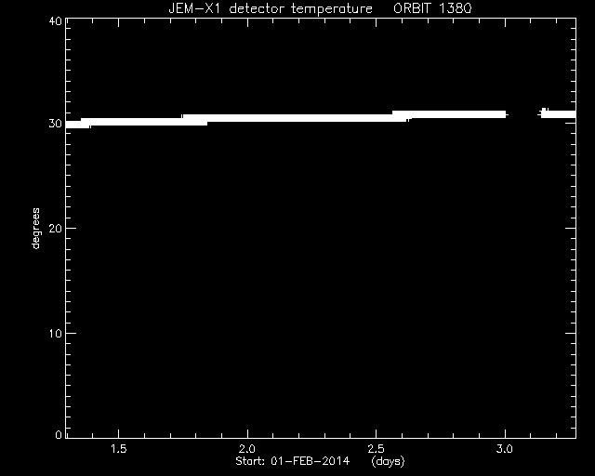Click the x-axis tick label 2.5
This screenshot has height=476, width=595.
[376, 449]
